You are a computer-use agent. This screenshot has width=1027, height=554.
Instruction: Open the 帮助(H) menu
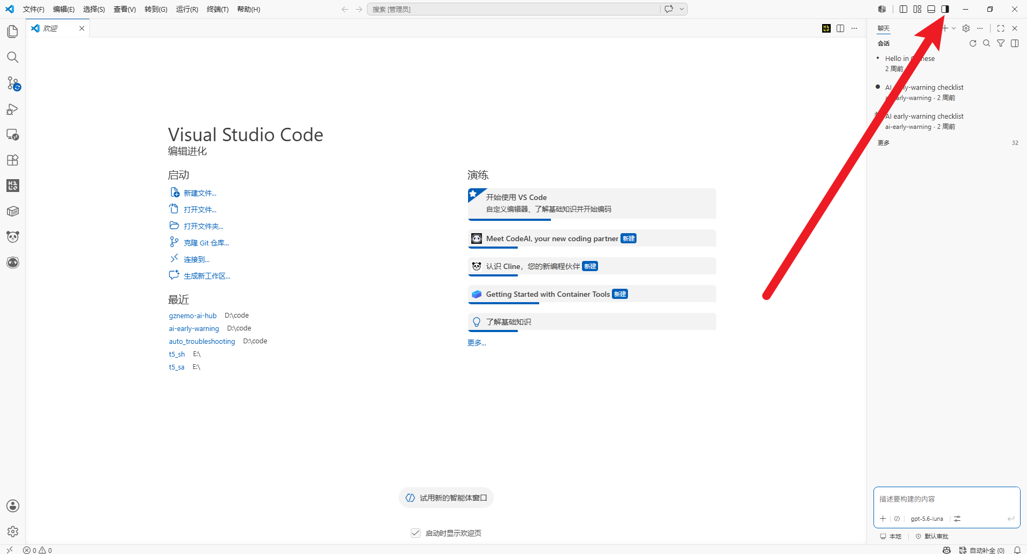coord(249,9)
